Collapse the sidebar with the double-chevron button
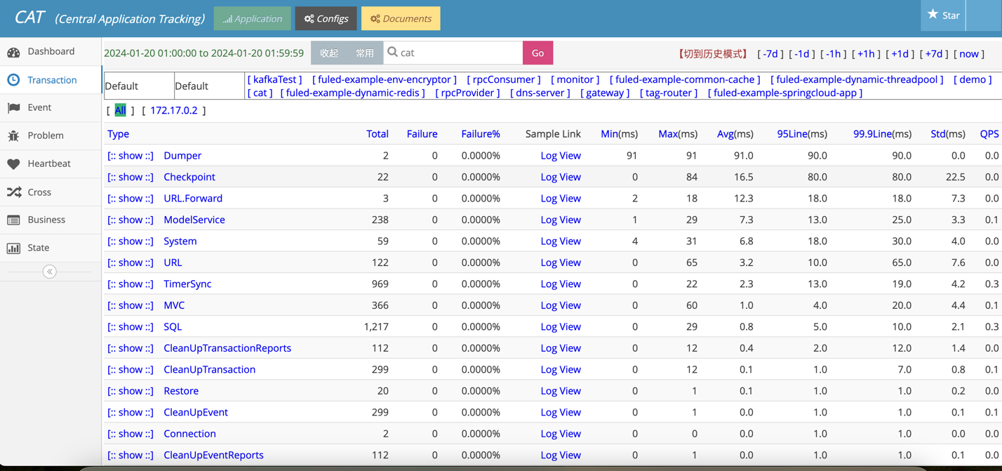This screenshot has width=1002, height=471. click(50, 272)
